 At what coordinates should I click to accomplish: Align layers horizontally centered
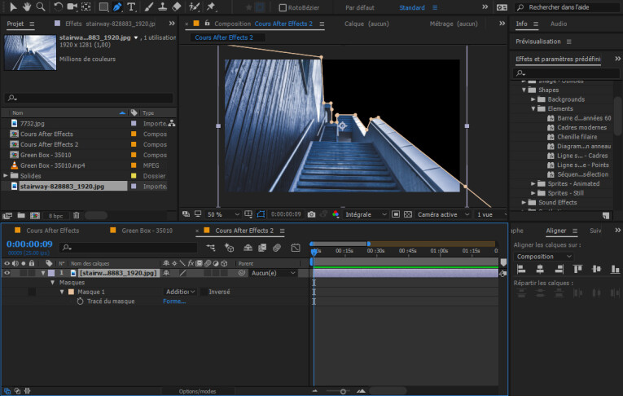[x=540, y=269]
